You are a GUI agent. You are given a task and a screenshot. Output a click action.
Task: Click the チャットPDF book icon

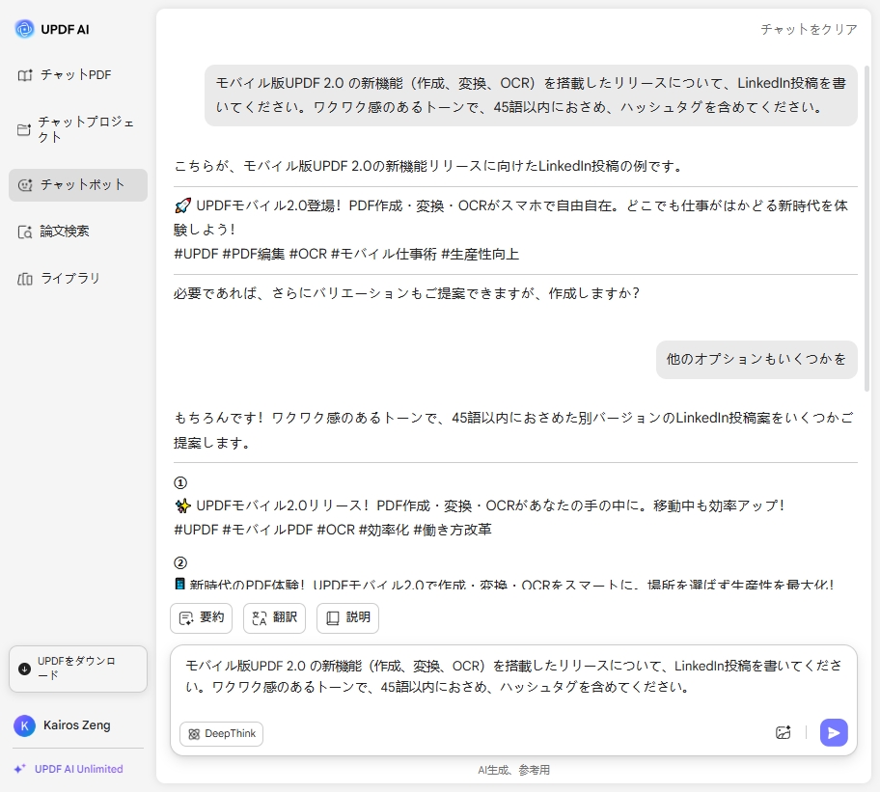tap(25, 75)
